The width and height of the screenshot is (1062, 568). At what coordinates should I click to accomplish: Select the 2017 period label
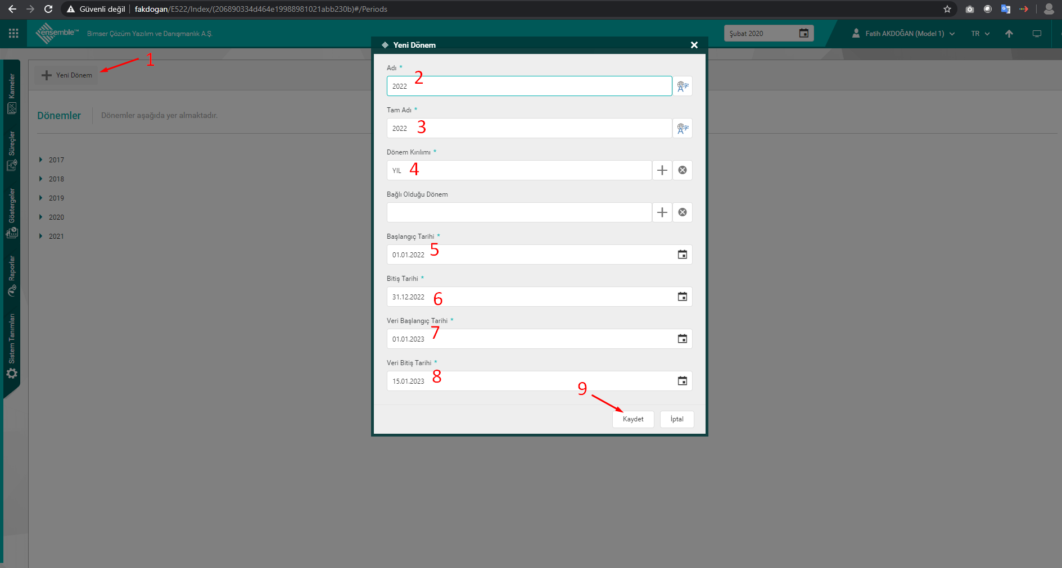point(56,160)
